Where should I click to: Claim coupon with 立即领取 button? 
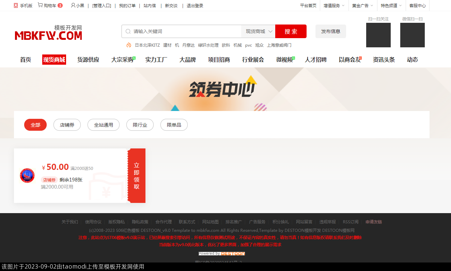pos(137,176)
